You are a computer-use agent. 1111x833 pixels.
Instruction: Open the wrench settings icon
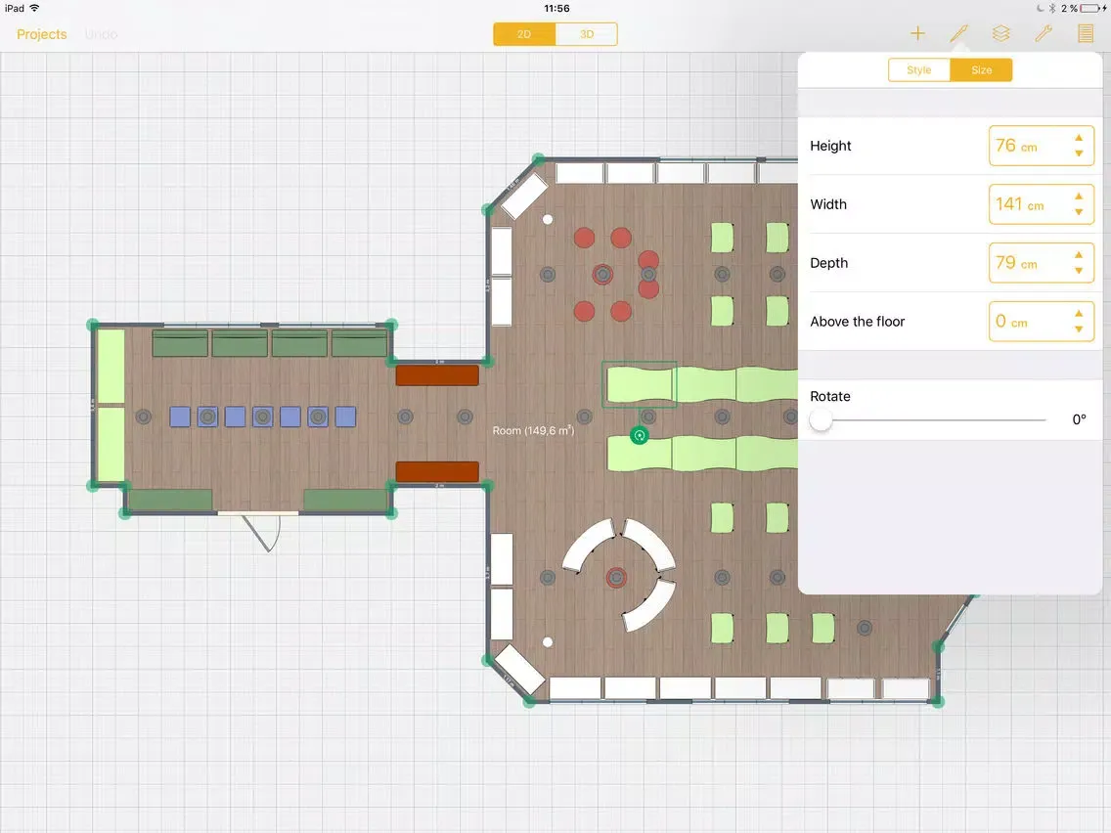tap(1043, 33)
